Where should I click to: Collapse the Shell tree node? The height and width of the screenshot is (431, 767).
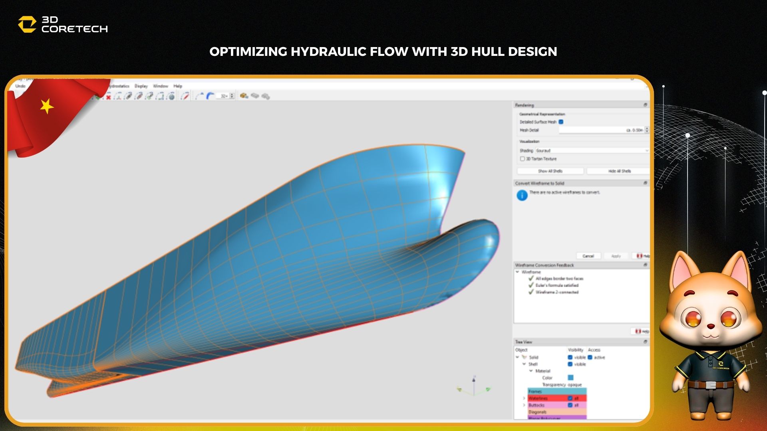pos(524,364)
